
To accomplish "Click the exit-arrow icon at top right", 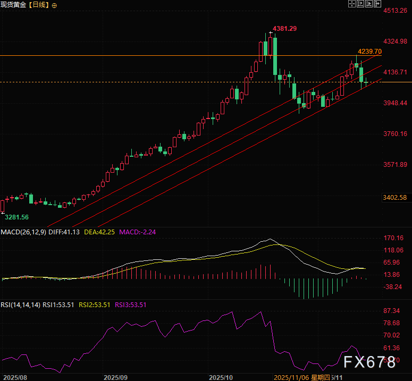I will point(377,4).
